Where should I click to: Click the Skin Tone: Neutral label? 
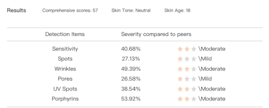point(131,10)
